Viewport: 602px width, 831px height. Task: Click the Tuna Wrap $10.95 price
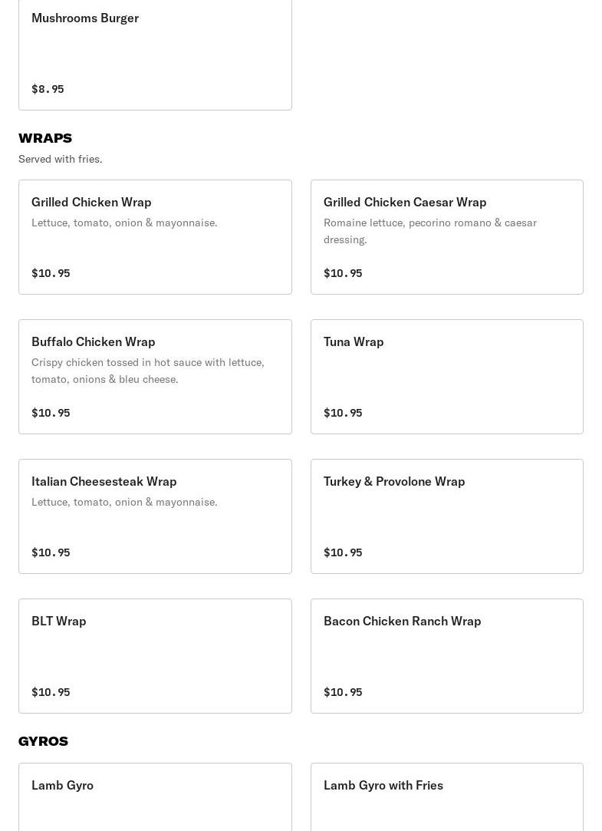click(343, 413)
